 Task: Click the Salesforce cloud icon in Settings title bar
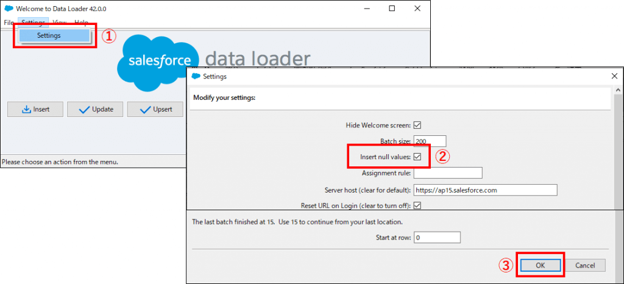click(x=196, y=76)
